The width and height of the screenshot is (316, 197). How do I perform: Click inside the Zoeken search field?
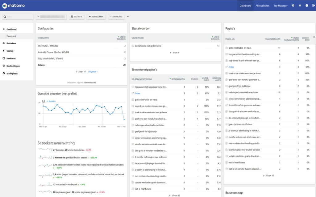(17, 16)
